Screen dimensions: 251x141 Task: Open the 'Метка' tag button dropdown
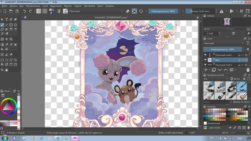click(236, 79)
